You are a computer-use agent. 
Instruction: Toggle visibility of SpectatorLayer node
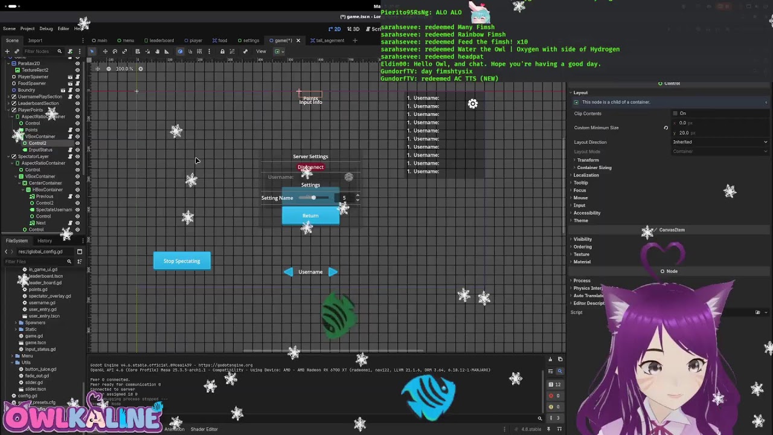click(x=77, y=156)
